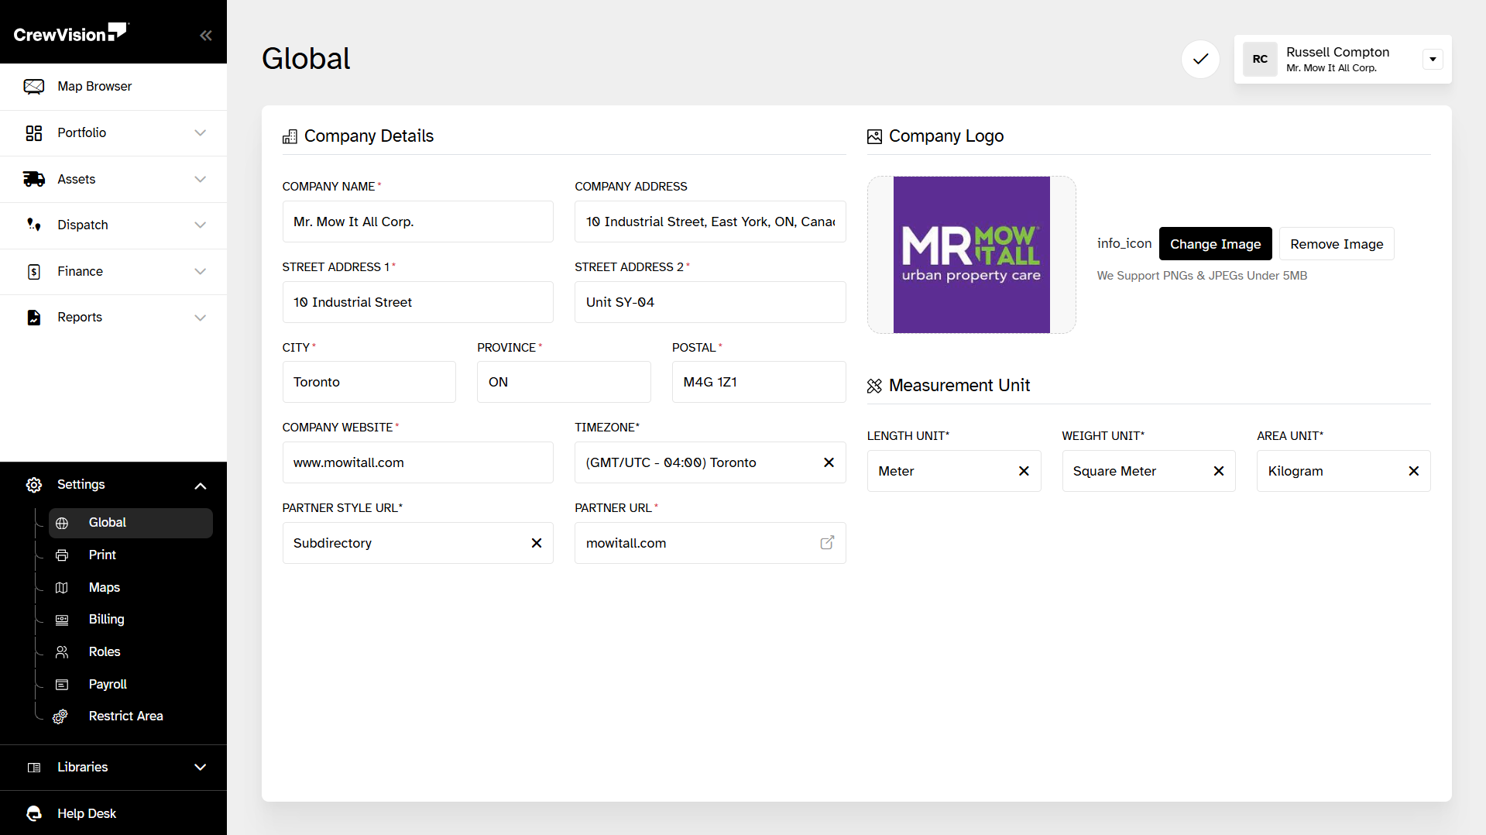
Task: Open the Weight Unit dropdown
Action: click(1148, 471)
